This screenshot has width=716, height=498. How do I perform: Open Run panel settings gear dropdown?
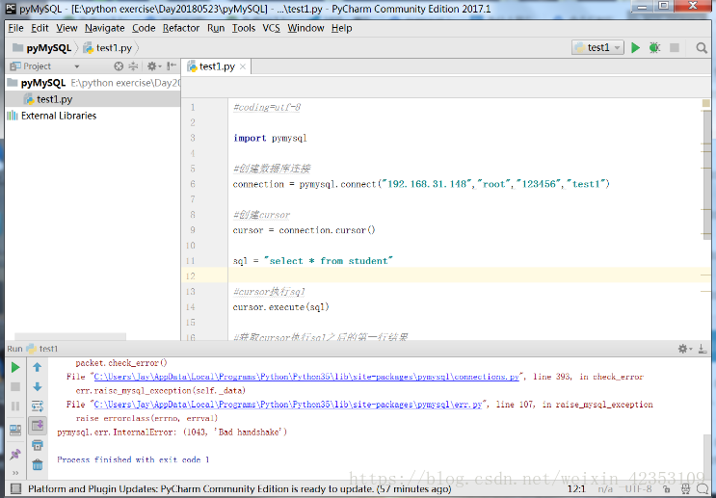click(x=684, y=349)
